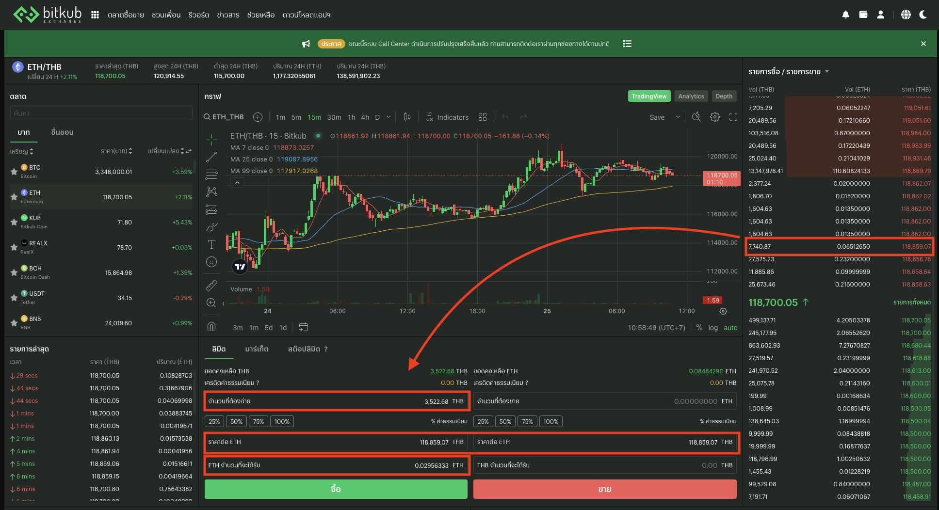939x510 pixels.
Task: Click the ETH_THB symbol search
Action: [x=224, y=117]
